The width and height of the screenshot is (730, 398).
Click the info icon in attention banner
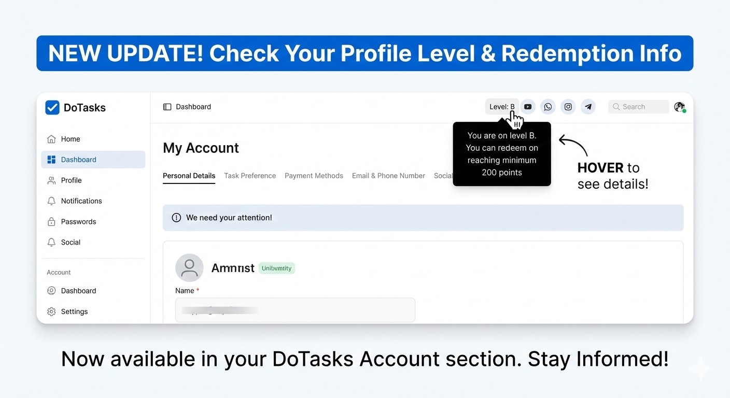[x=176, y=218]
